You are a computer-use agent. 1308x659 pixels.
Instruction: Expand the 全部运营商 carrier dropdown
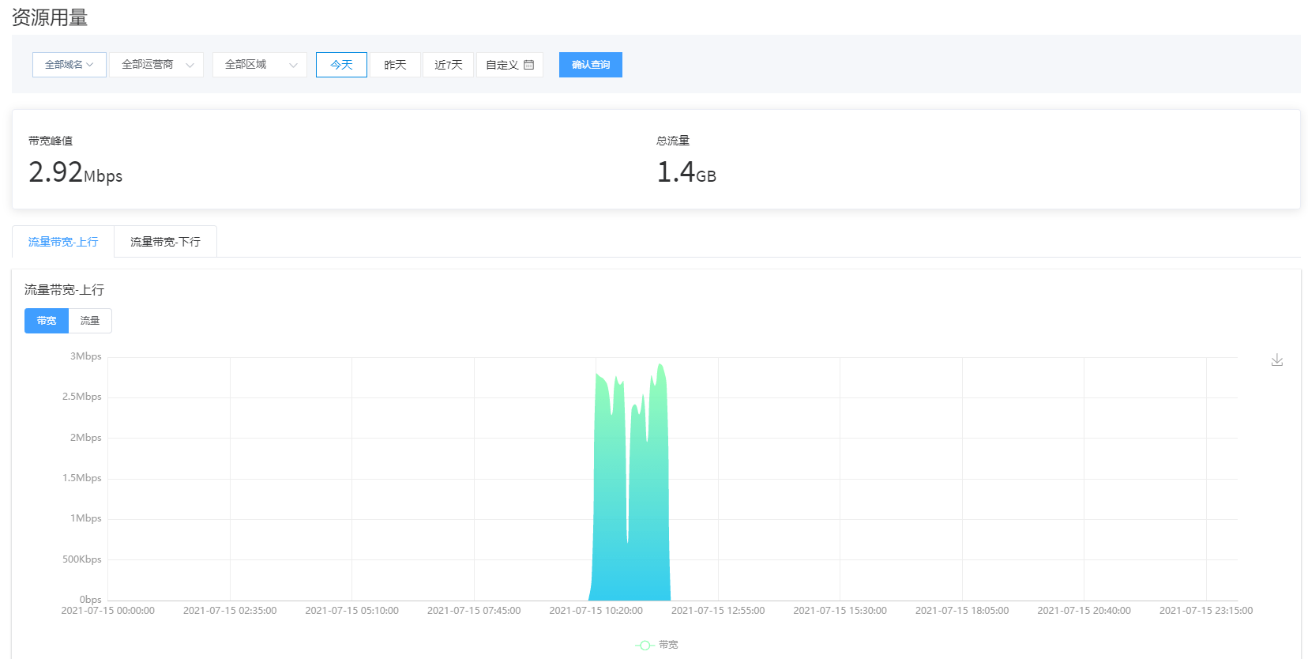156,65
